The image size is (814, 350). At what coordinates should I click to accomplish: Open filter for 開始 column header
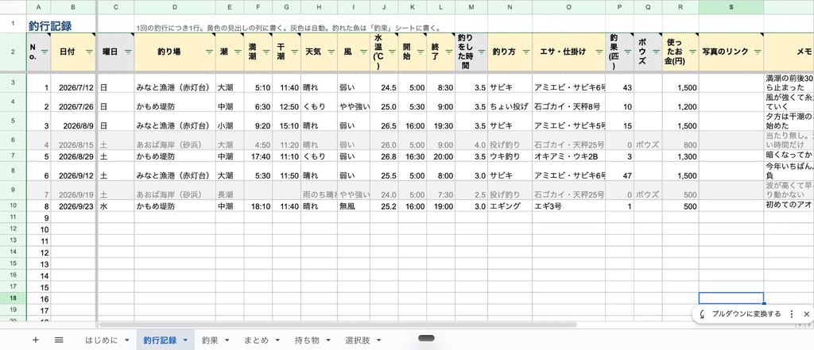coord(420,52)
